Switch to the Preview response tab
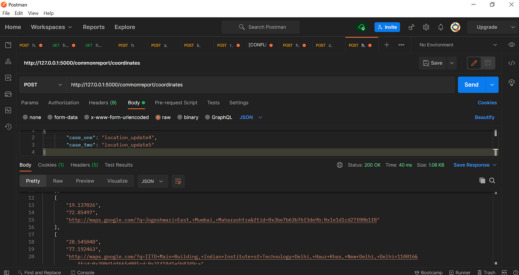This screenshot has width=519, height=275. pyautogui.click(x=85, y=181)
